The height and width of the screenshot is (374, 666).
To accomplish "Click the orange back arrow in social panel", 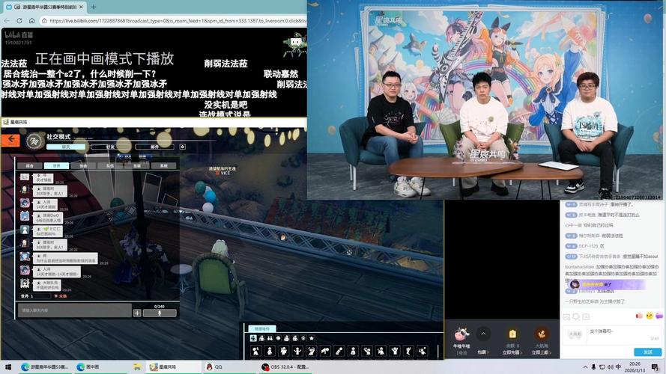I will tap(11, 139).
